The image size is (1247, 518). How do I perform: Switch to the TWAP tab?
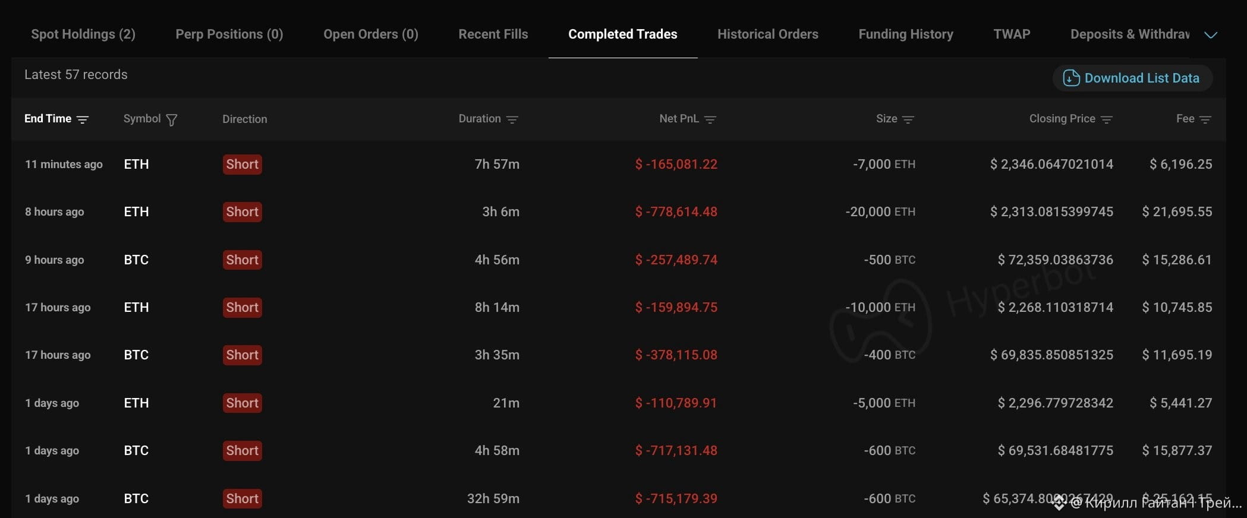pyautogui.click(x=1012, y=34)
